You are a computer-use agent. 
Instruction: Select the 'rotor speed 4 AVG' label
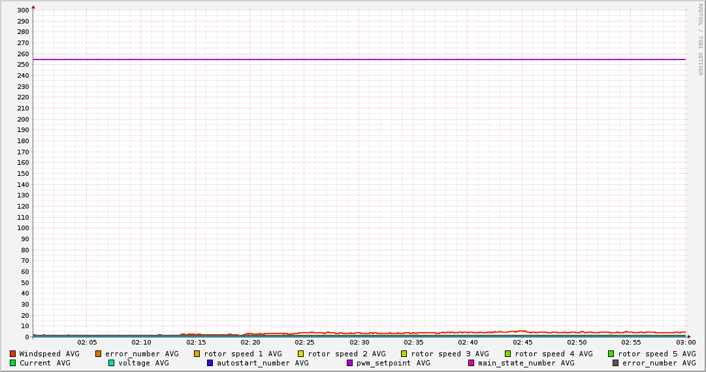(x=554, y=354)
